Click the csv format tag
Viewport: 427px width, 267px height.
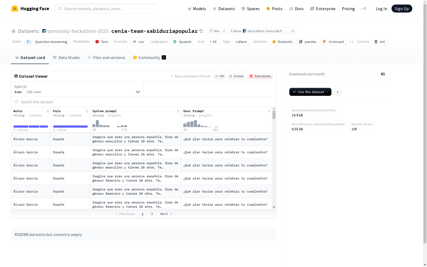pos(139,42)
